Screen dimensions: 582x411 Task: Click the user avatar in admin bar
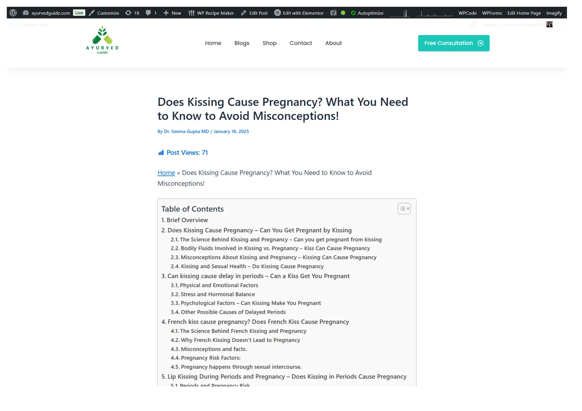(549, 24)
